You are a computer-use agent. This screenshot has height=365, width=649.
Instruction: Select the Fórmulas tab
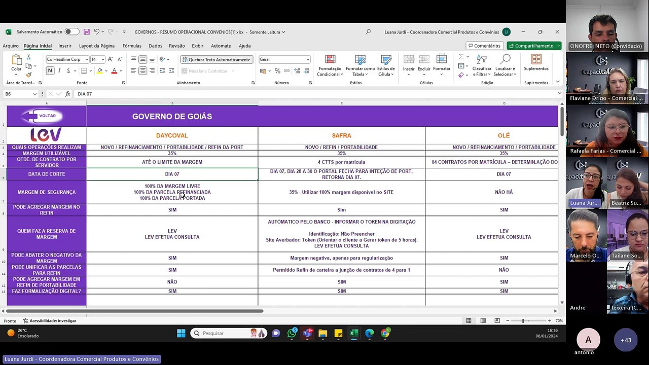(x=132, y=46)
